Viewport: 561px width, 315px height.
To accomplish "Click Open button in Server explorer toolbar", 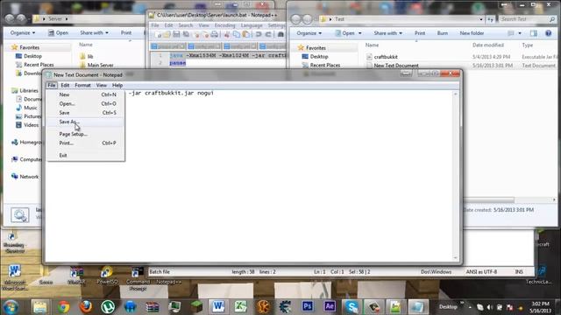I will pos(58,33).
